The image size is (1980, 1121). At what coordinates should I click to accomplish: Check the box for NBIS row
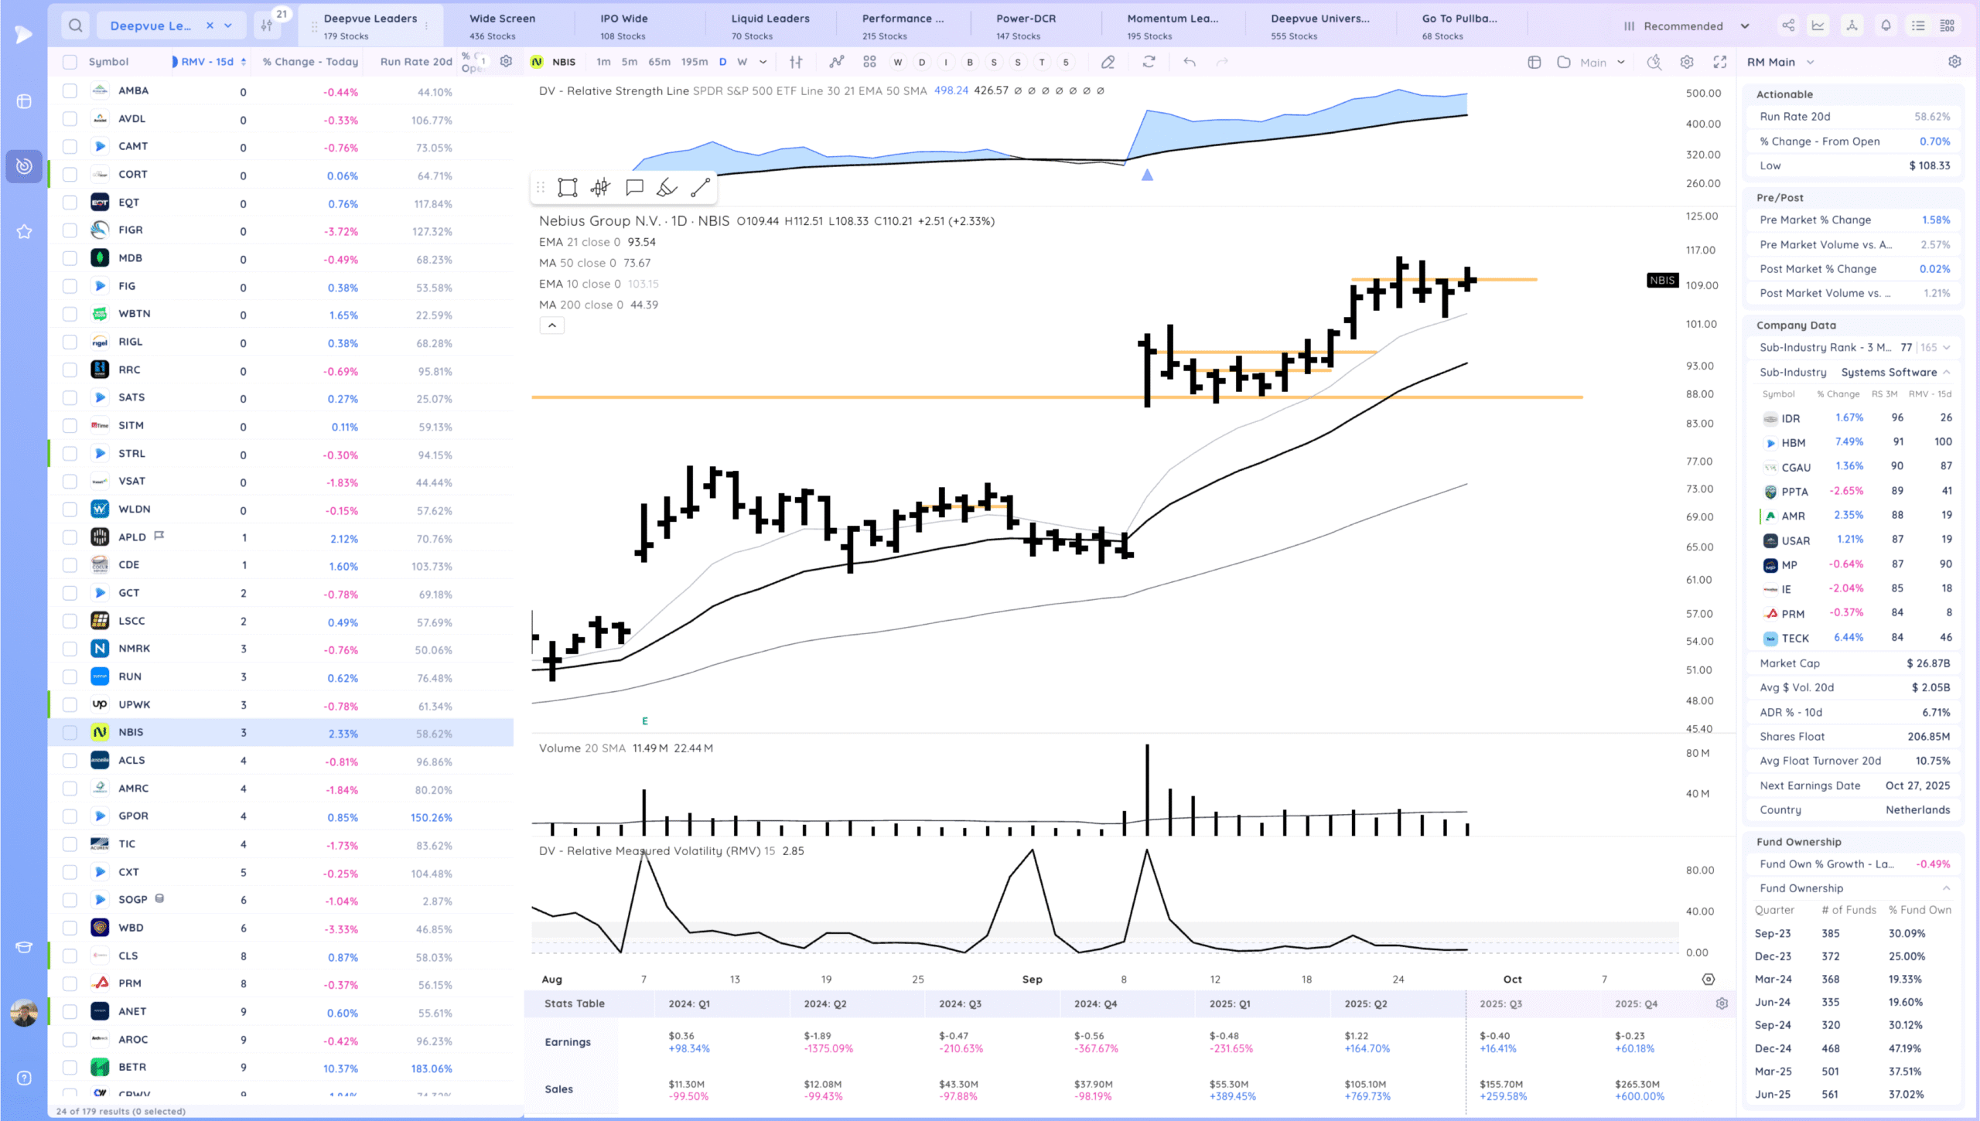[x=70, y=732]
